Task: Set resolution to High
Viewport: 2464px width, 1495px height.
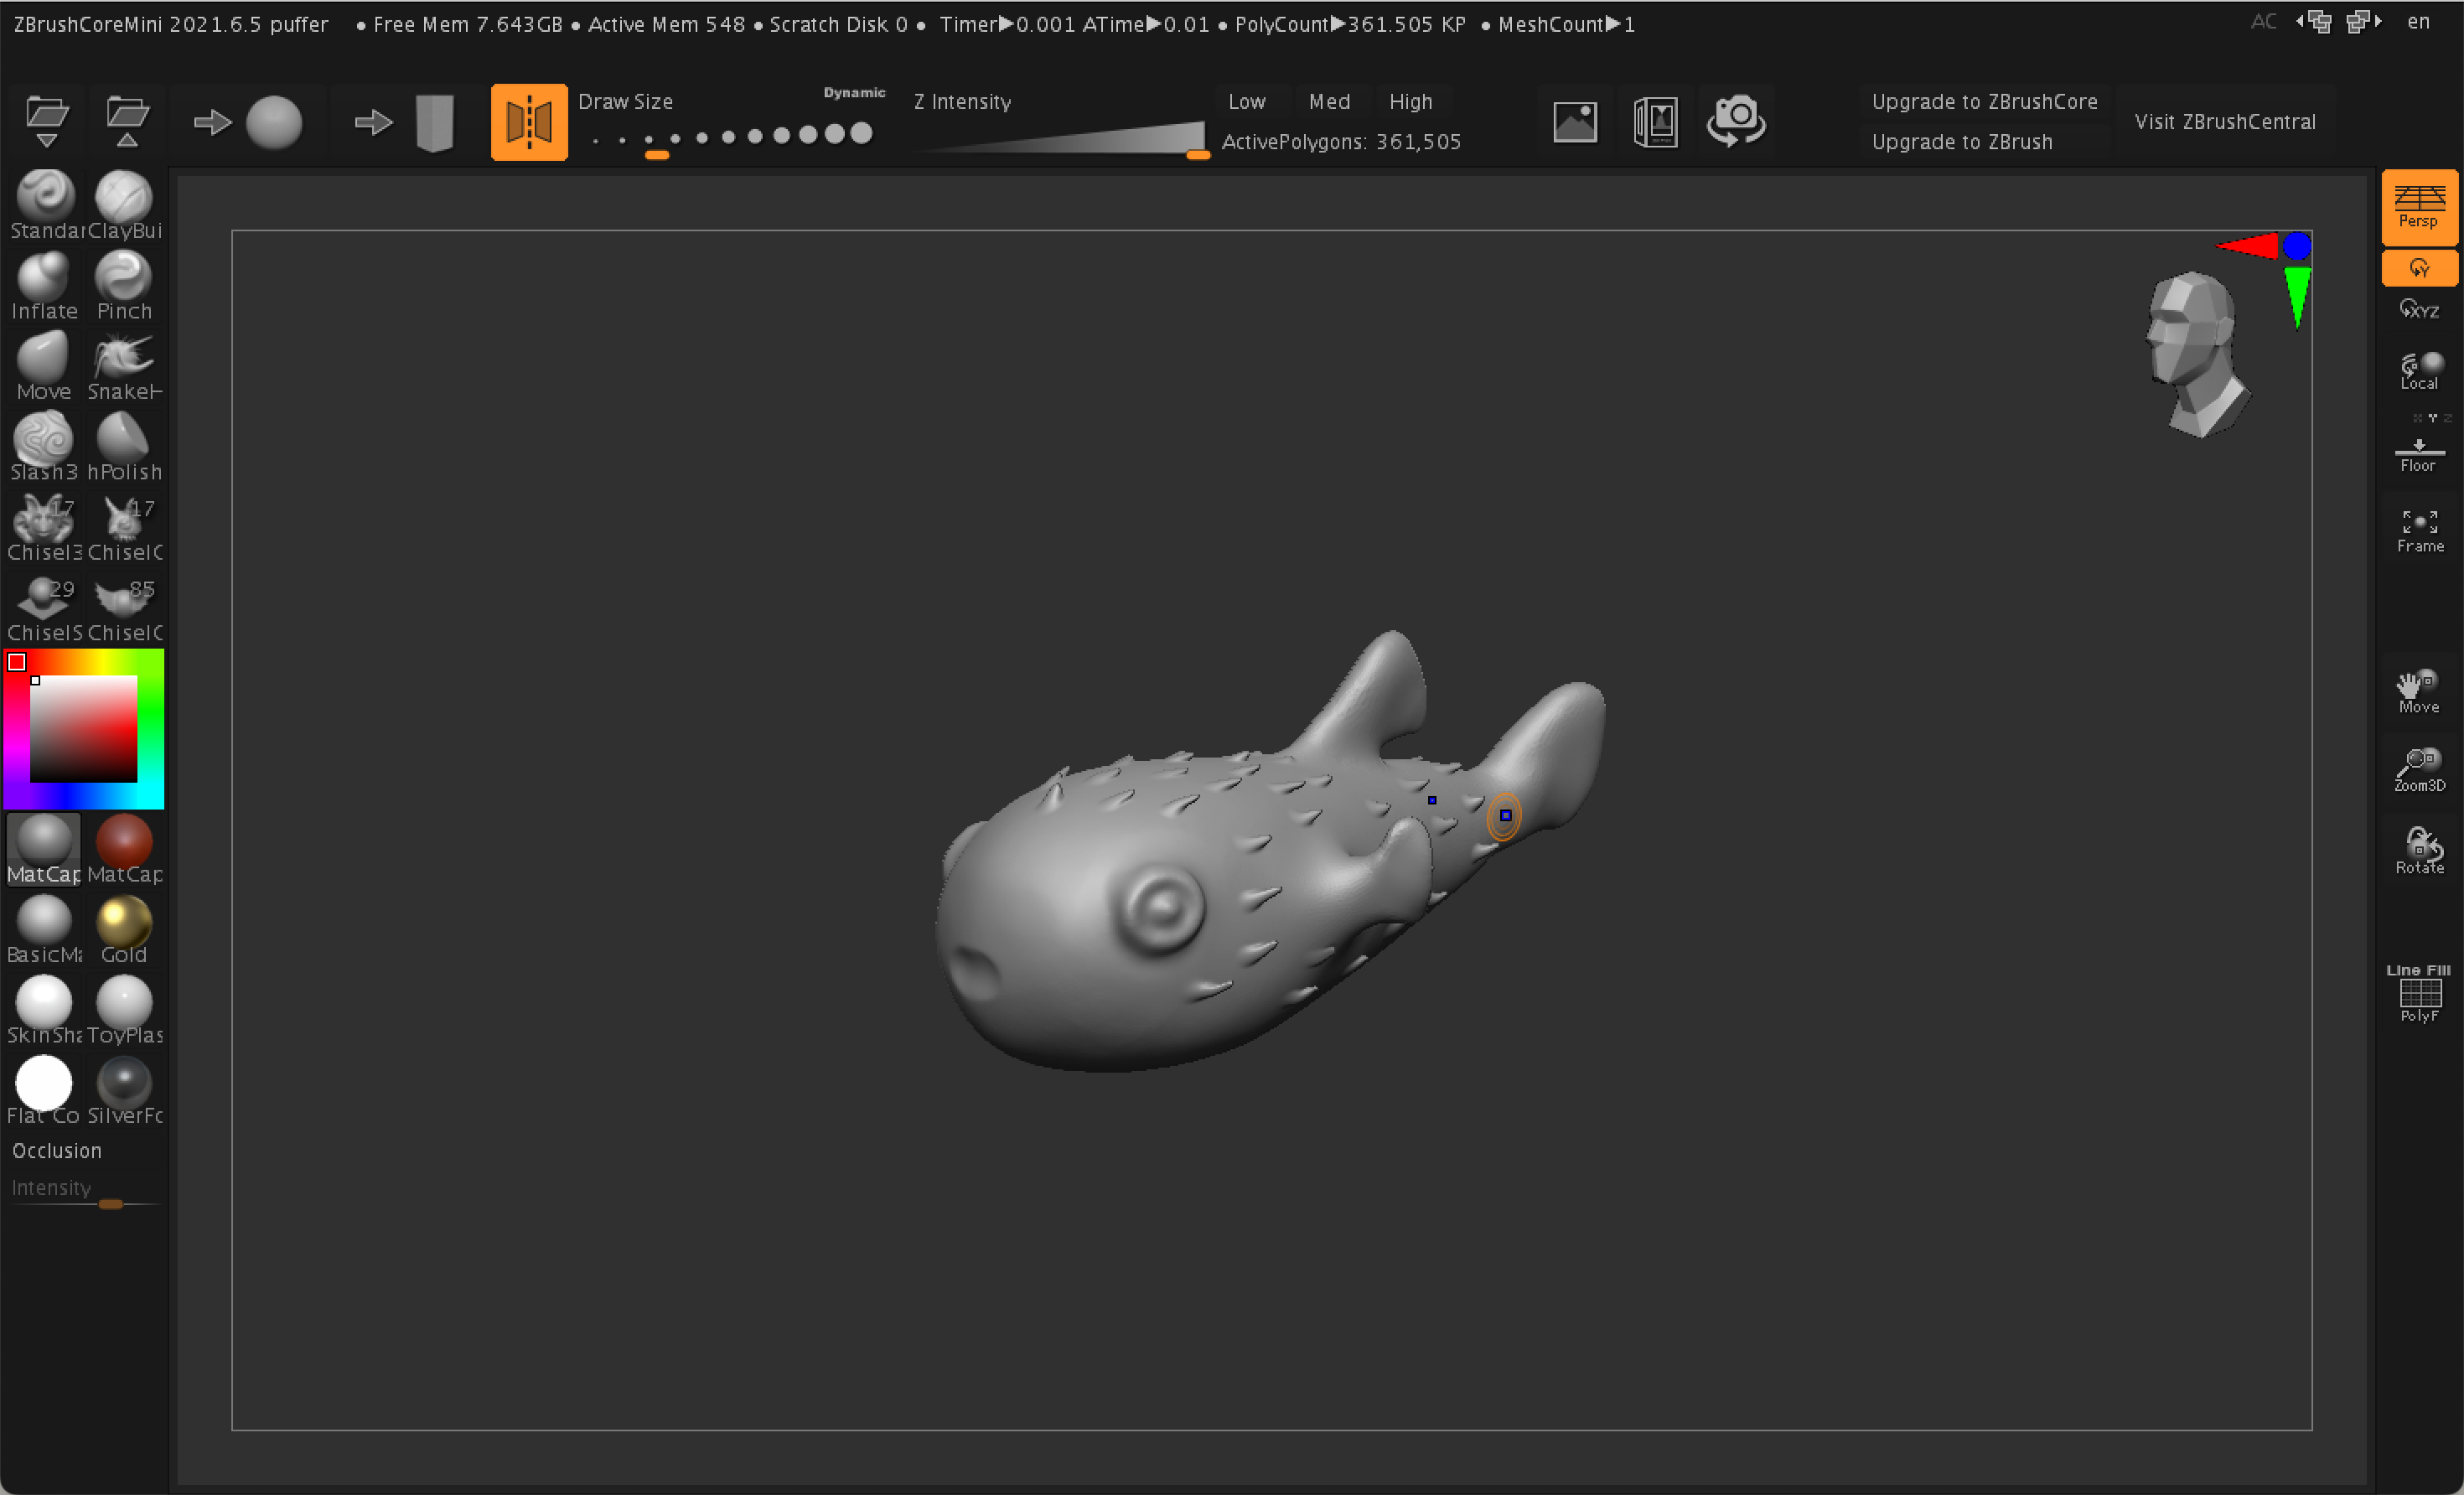Action: tap(1410, 102)
